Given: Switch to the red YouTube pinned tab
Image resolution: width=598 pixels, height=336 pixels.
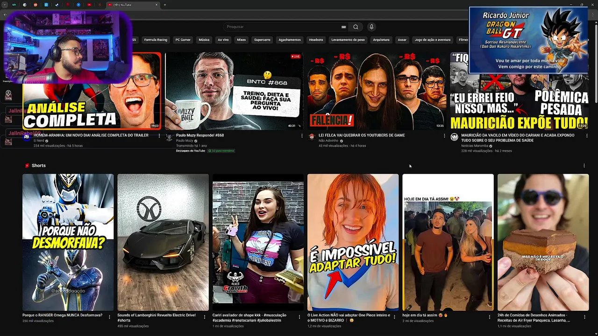Looking at the screenshot, I should point(89,5).
